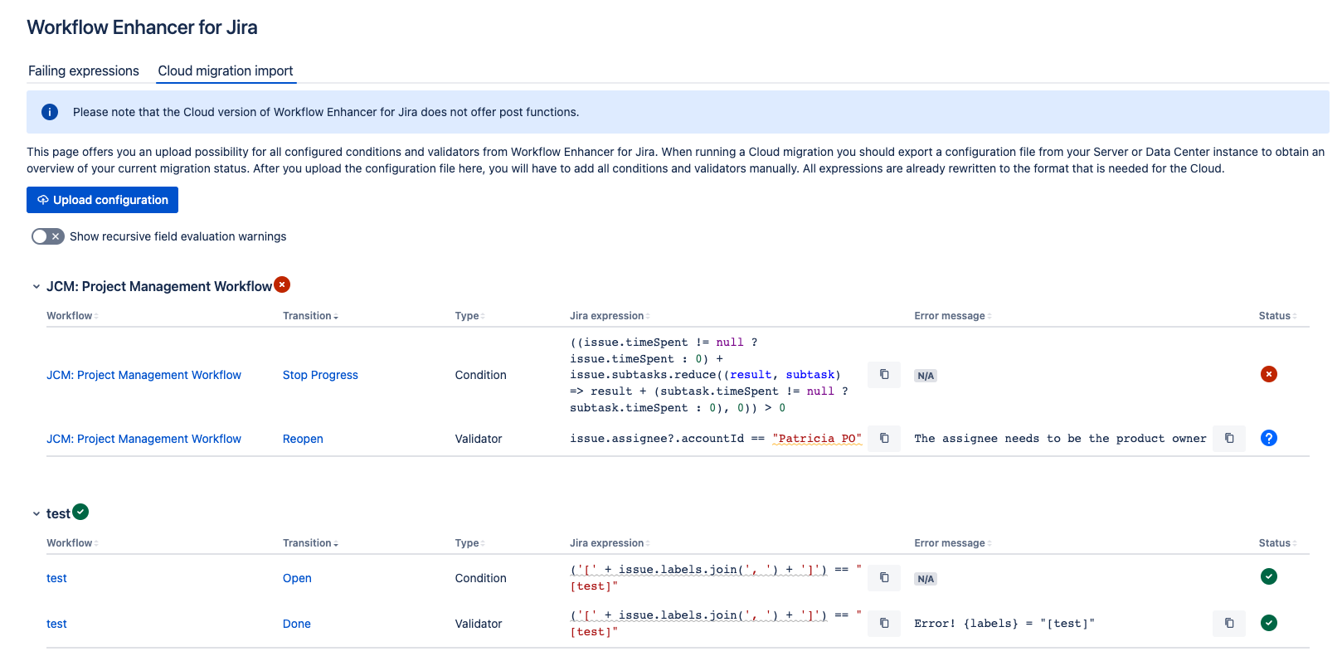1342x661 pixels.
Task: Click blue question mark status for Reopen
Action: [1269, 438]
